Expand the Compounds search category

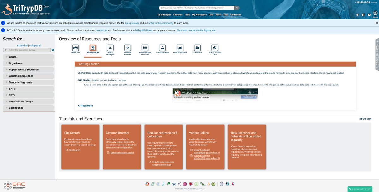pyautogui.click(x=28, y=108)
